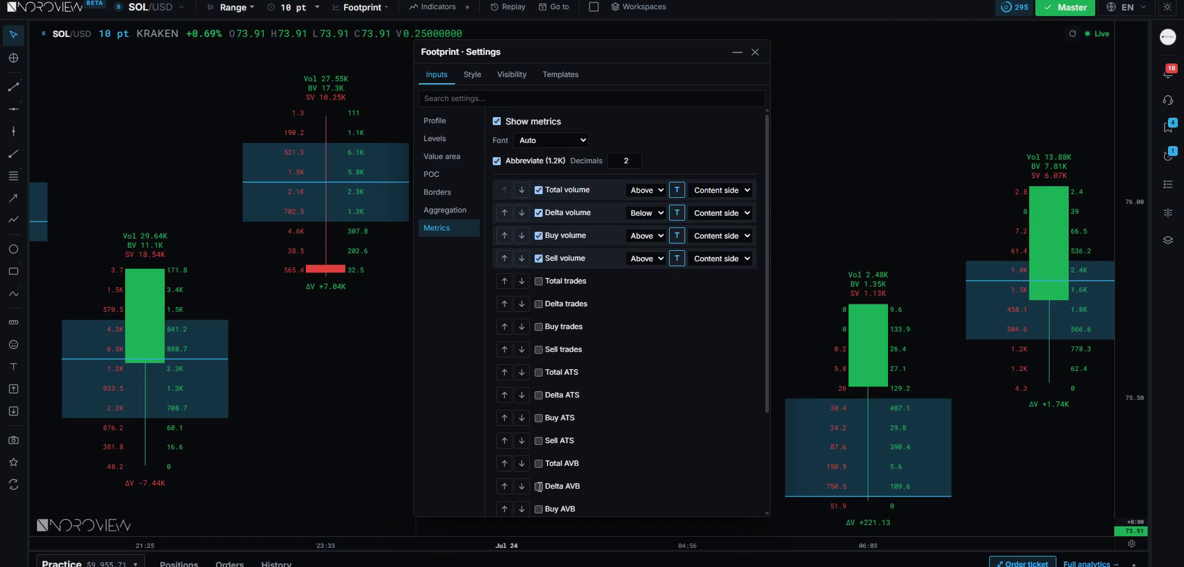This screenshot has width=1184, height=567.
Task: Move Sell volume metric down
Action: tap(522, 258)
